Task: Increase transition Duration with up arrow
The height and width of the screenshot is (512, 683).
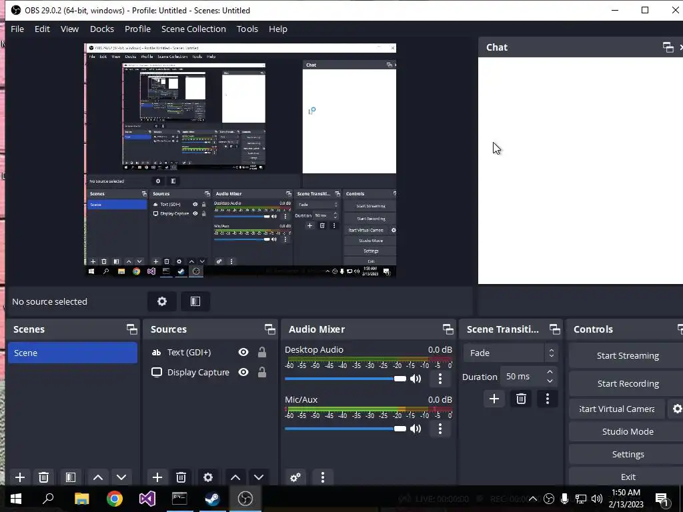Action: (x=550, y=372)
